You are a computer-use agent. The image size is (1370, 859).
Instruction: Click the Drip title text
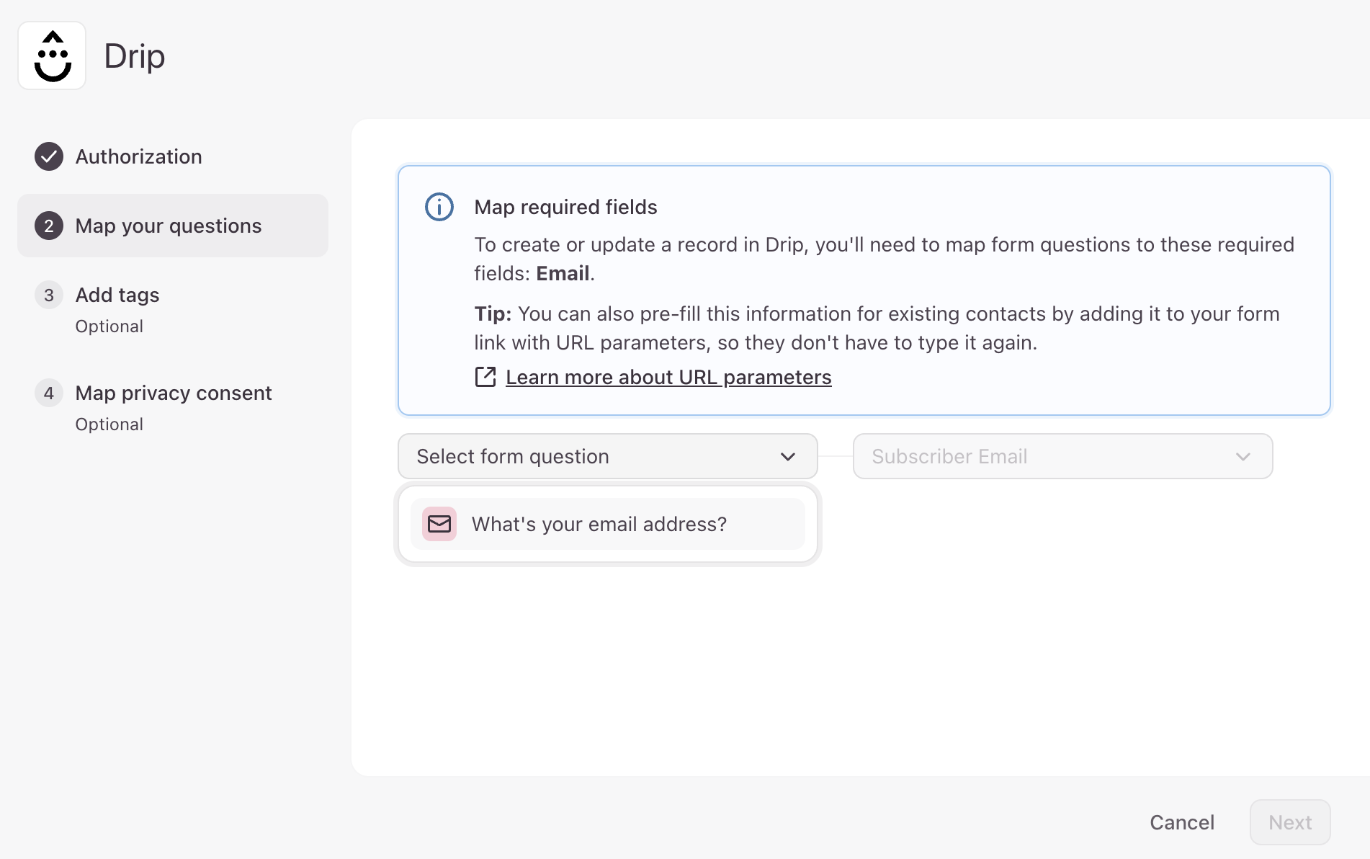pyautogui.click(x=135, y=56)
